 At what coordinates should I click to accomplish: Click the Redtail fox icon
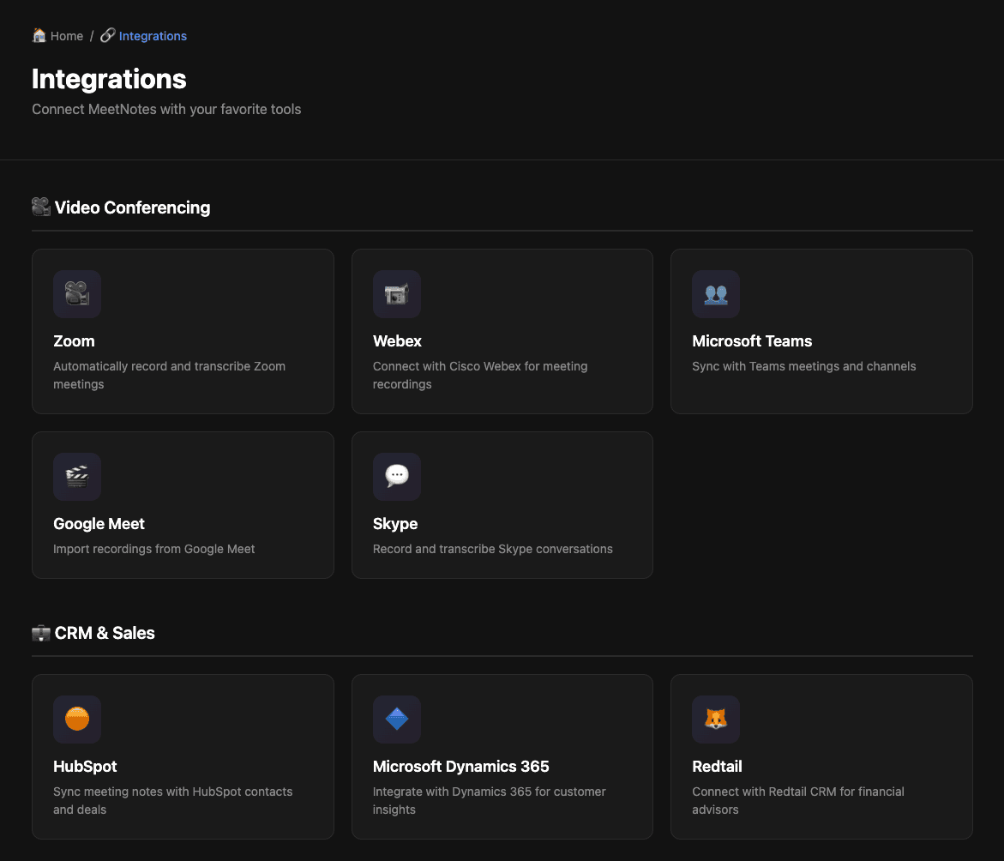[716, 720]
